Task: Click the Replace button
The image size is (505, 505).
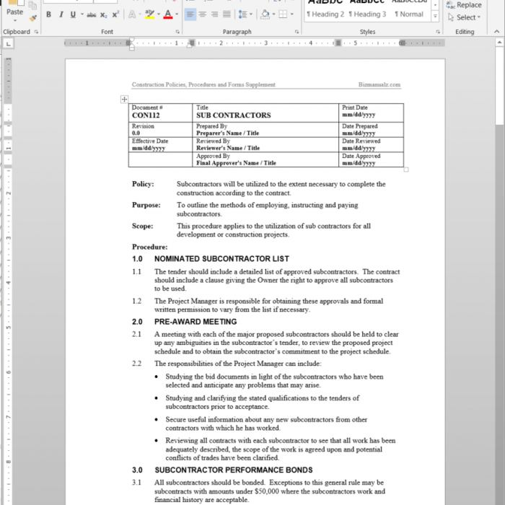Action: click(464, 5)
